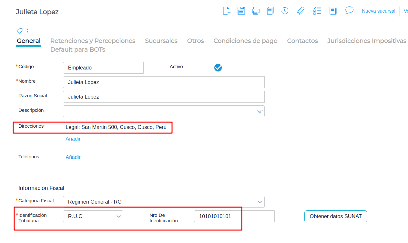This screenshot has width=408, height=243.
Task: Click the copy documents icon
Action: [270, 11]
